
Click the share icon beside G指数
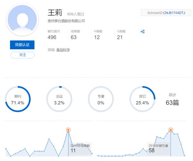pyautogui.click(x=142, y=32)
